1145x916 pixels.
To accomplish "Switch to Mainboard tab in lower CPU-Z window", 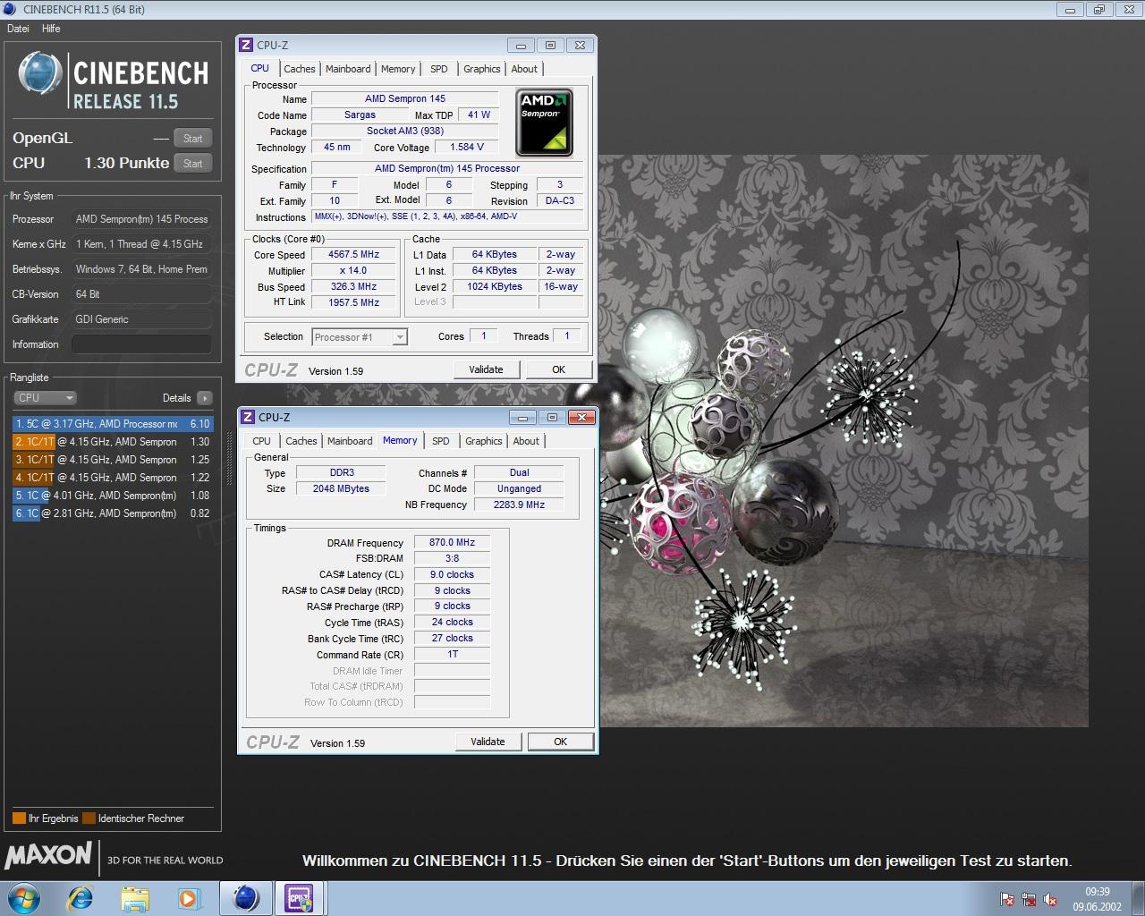I will 350,441.
